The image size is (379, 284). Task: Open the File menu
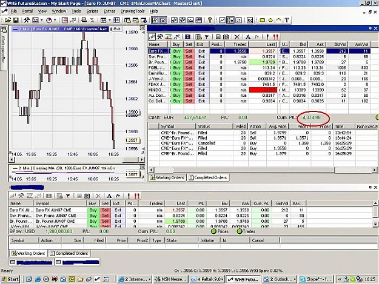[13, 11]
